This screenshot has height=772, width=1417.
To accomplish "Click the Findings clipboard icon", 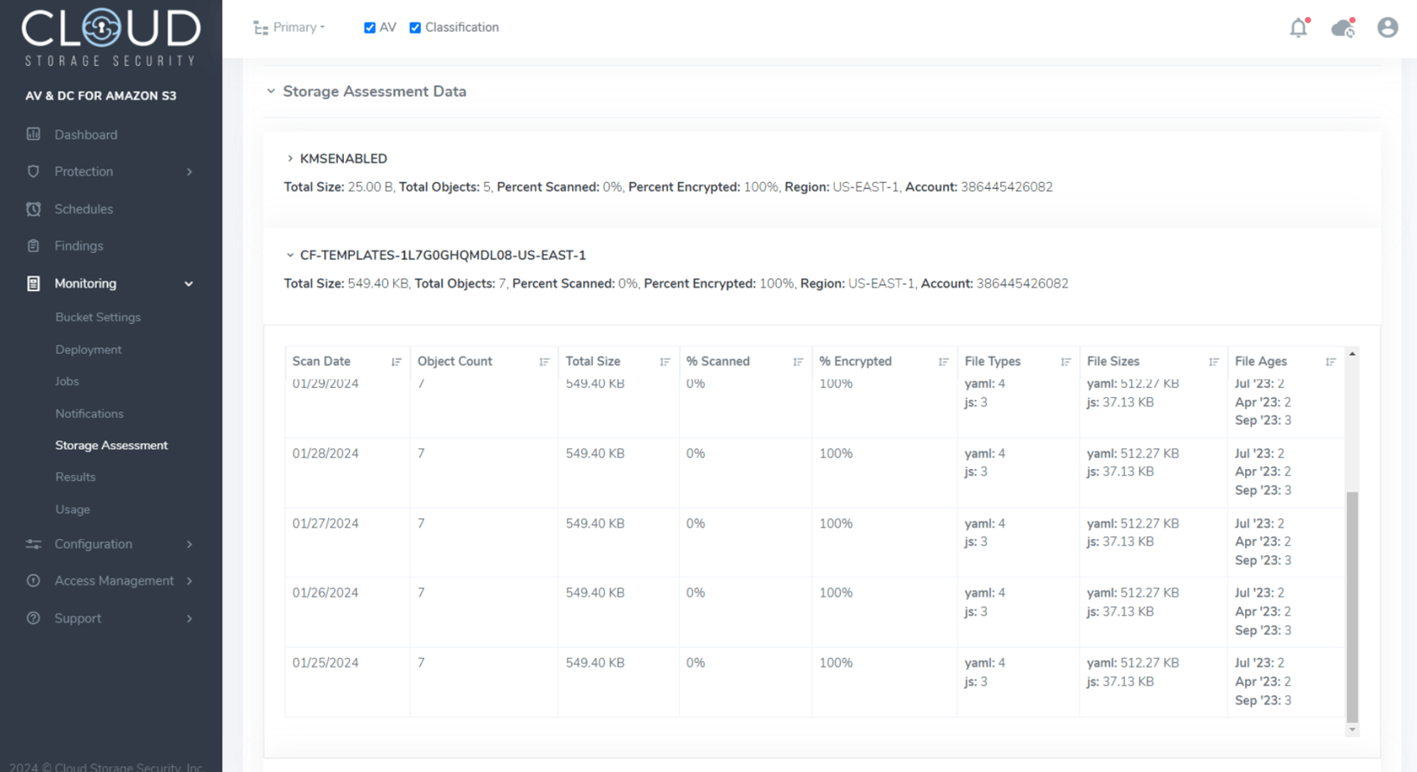I will pyautogui.click(x=34, y=245).
